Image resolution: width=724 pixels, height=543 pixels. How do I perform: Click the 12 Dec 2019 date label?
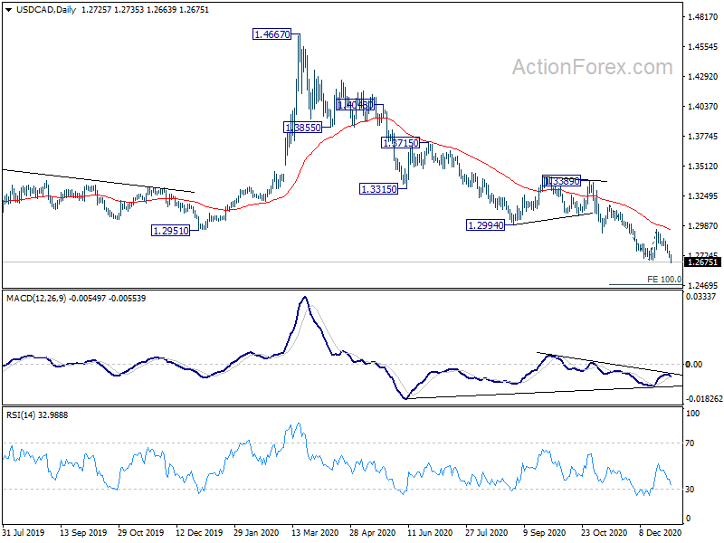[199, 532]
